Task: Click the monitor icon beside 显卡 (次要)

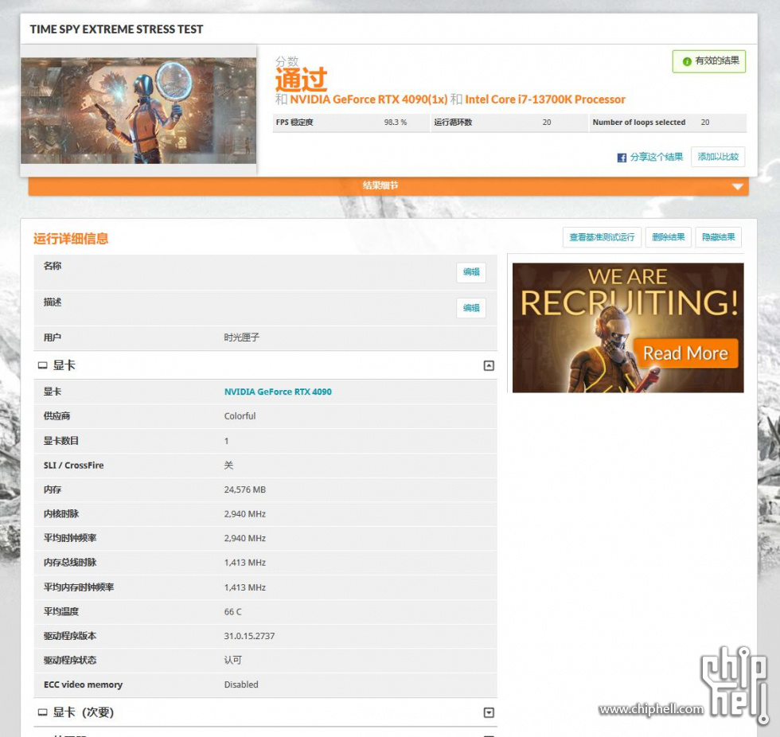Action: pyautogui.click(x=43, y=712)
